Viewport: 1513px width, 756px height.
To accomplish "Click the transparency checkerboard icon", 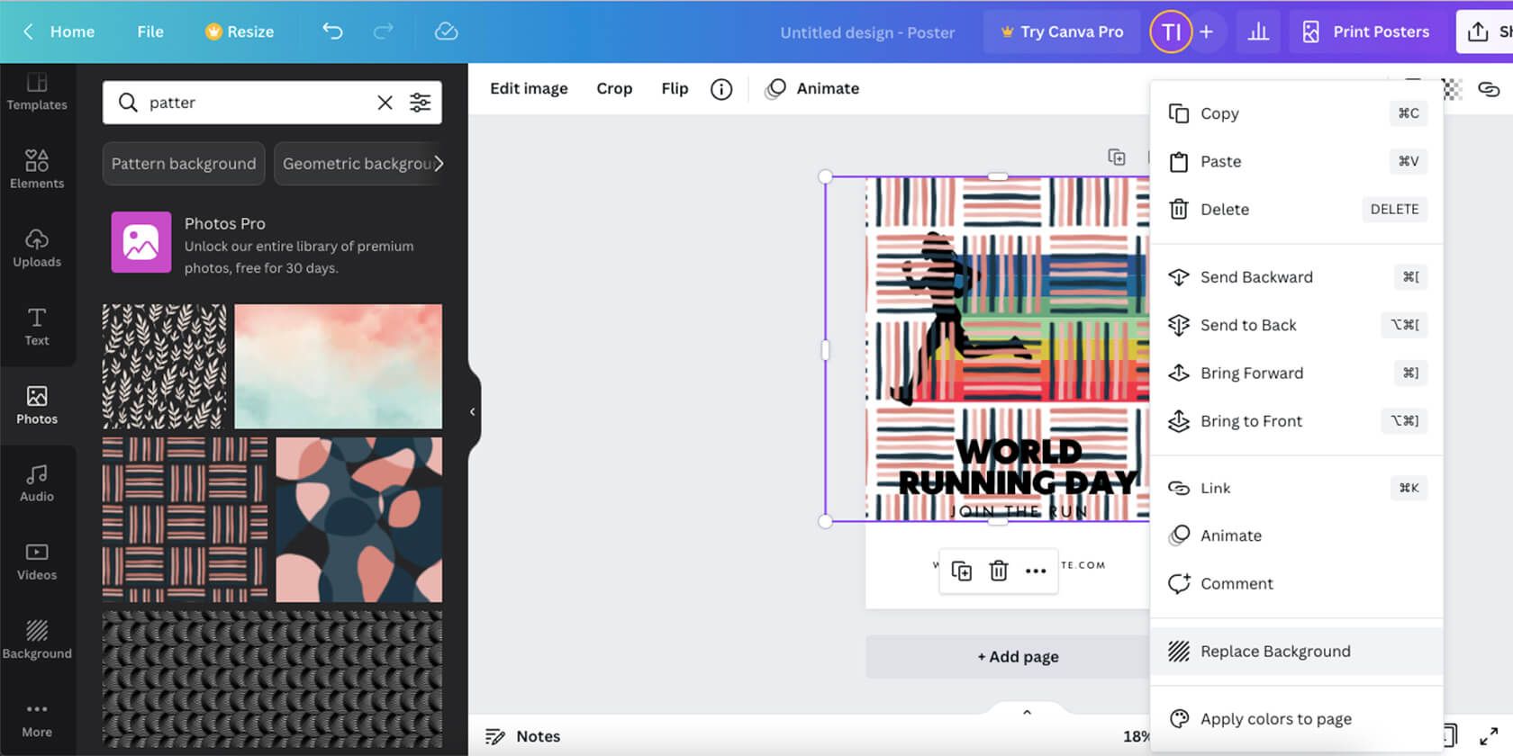I will (1452, 89).
